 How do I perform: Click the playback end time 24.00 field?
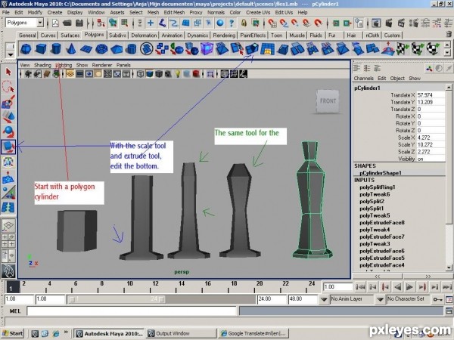tap(272, 299)
